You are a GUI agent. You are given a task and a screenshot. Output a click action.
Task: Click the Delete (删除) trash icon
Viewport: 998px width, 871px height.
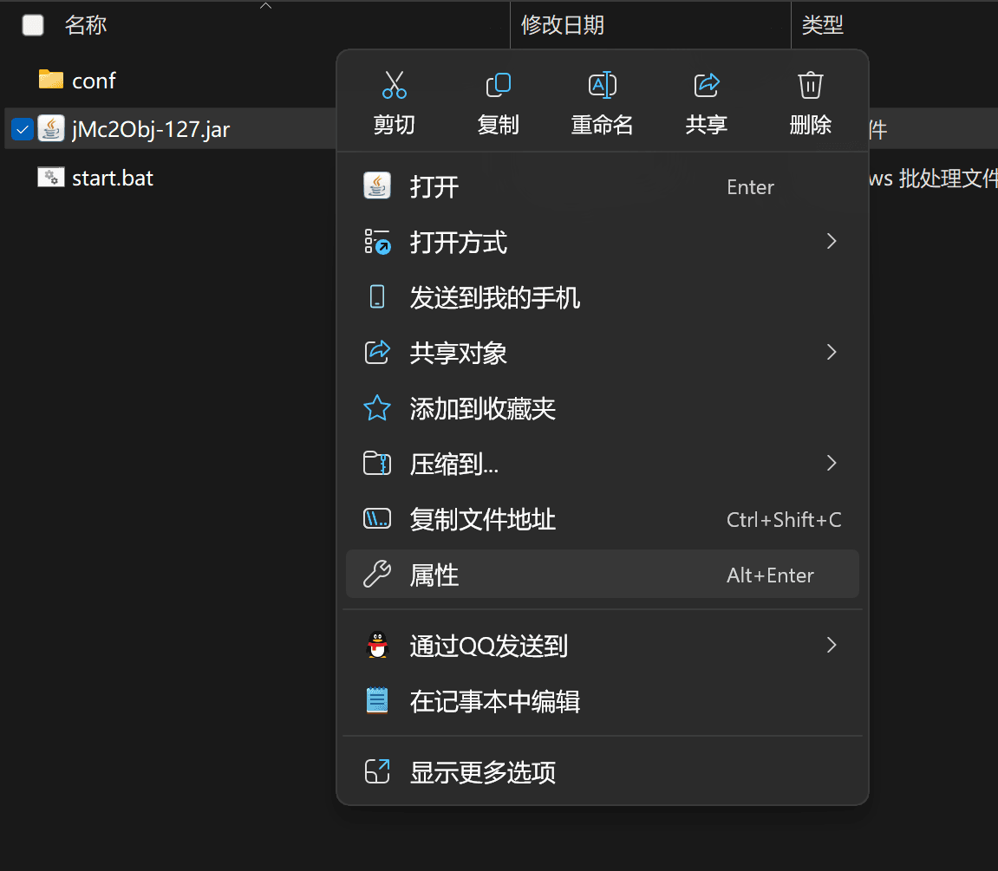coord(810,86)
